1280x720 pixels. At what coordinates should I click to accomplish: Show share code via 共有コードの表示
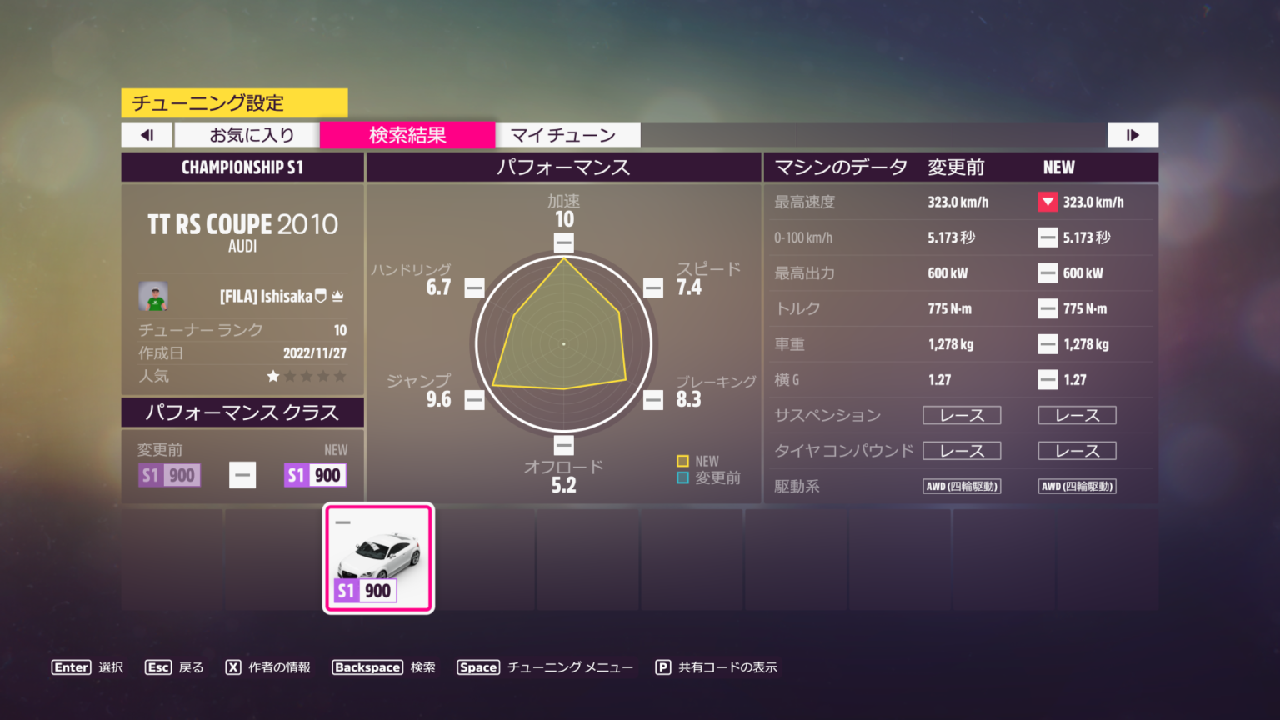[x=716, y=667]
